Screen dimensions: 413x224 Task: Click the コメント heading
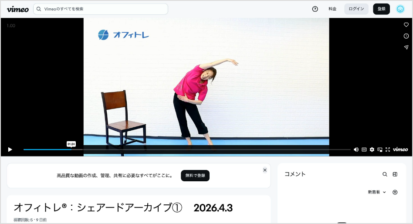click(x=295, y=174)
